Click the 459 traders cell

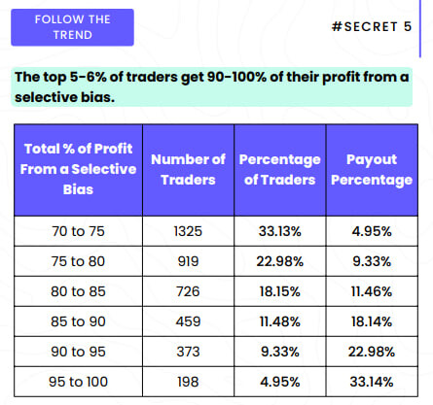188,321
